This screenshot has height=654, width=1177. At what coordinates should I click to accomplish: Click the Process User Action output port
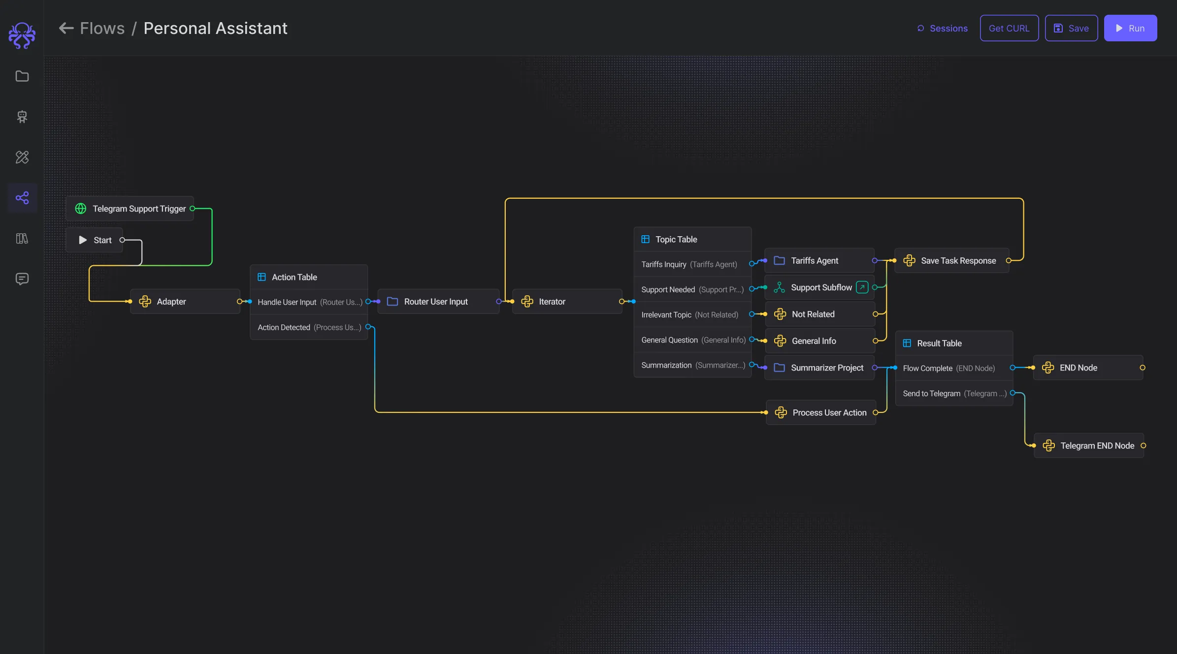pyautogui.click(x=875, y=412)
